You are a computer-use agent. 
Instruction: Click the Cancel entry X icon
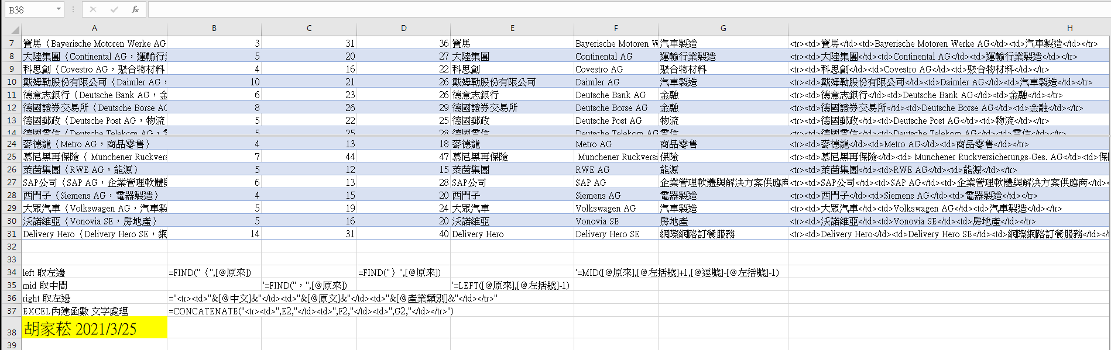tap(92, 9)
